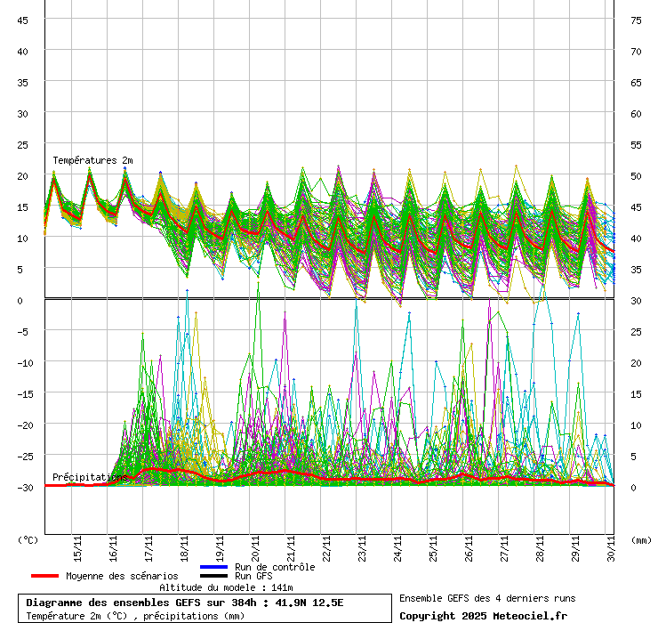Click the Diagramme des ensembles GEFS title
The width and height of the screenshot is (658, 623).
[184, 603]
